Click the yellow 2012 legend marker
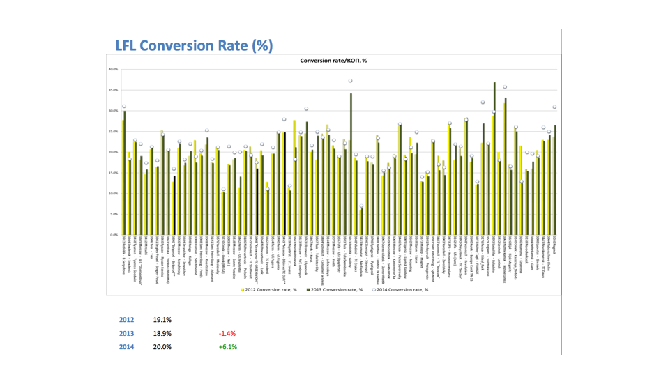Screen dimensions: 668x384 (243, 289)
